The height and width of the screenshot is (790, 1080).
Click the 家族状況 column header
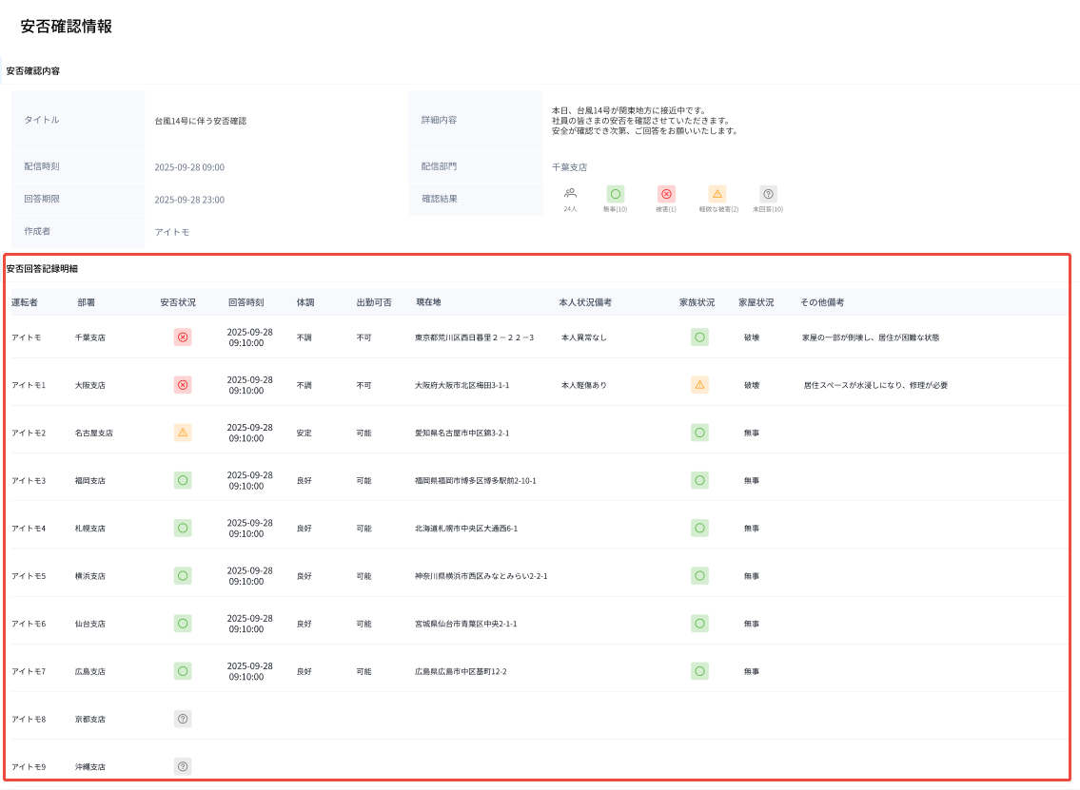(x=697, y=302)
